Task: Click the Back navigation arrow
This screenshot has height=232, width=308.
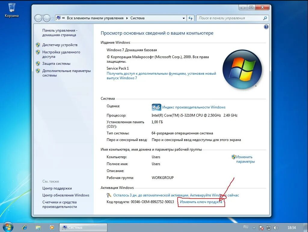Action: (38, 18)
